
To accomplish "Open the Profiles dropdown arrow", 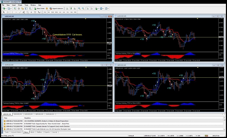I will pyautogui.click(x=11, y=9).
